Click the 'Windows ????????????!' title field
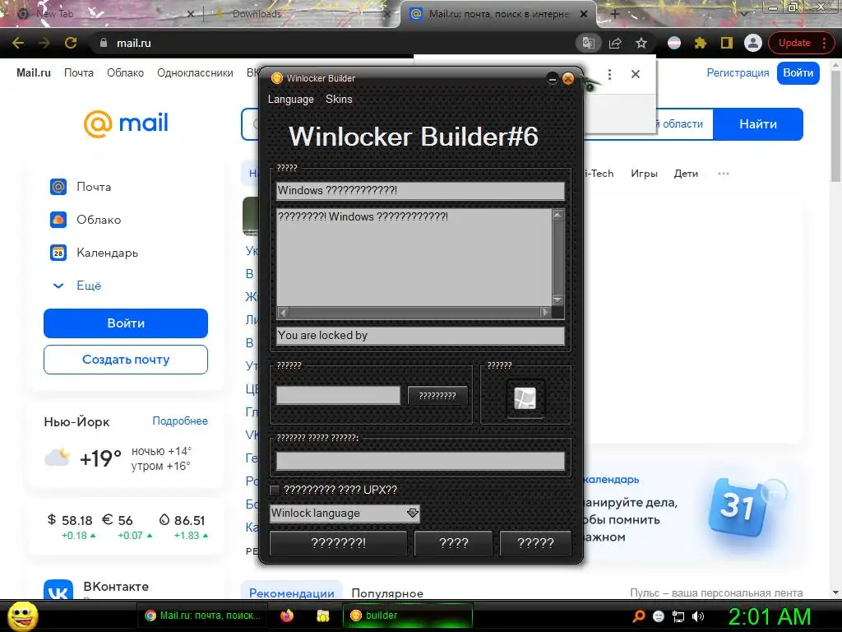 coord(420,190)
